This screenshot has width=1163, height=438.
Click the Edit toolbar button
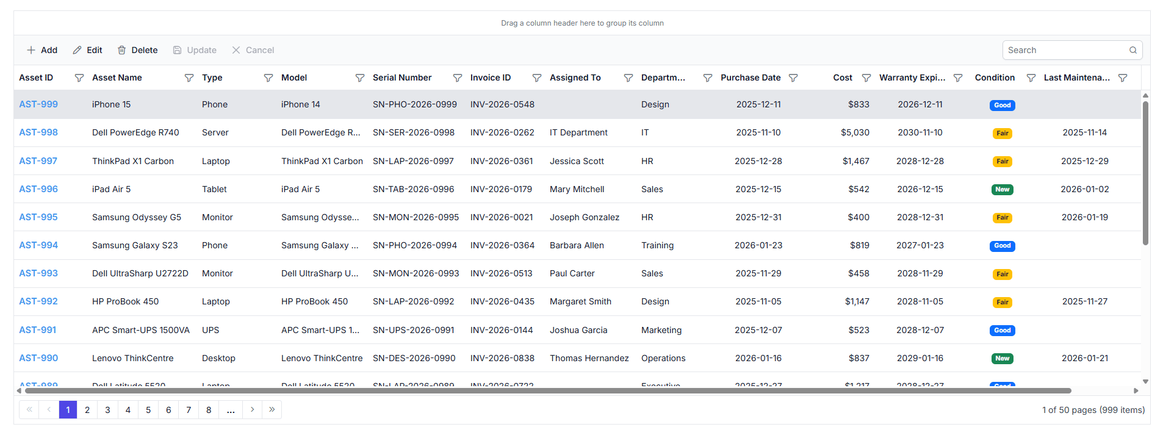[x=87, y=50]
